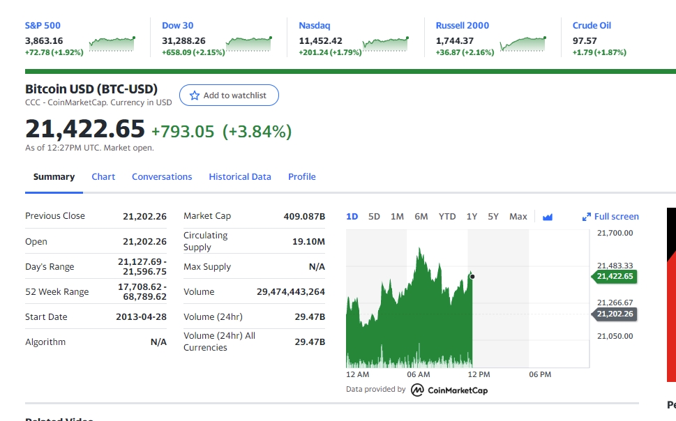Screen dimensions: 676x421
Task: Open the Chart tab
Action: tap(103, 176)
